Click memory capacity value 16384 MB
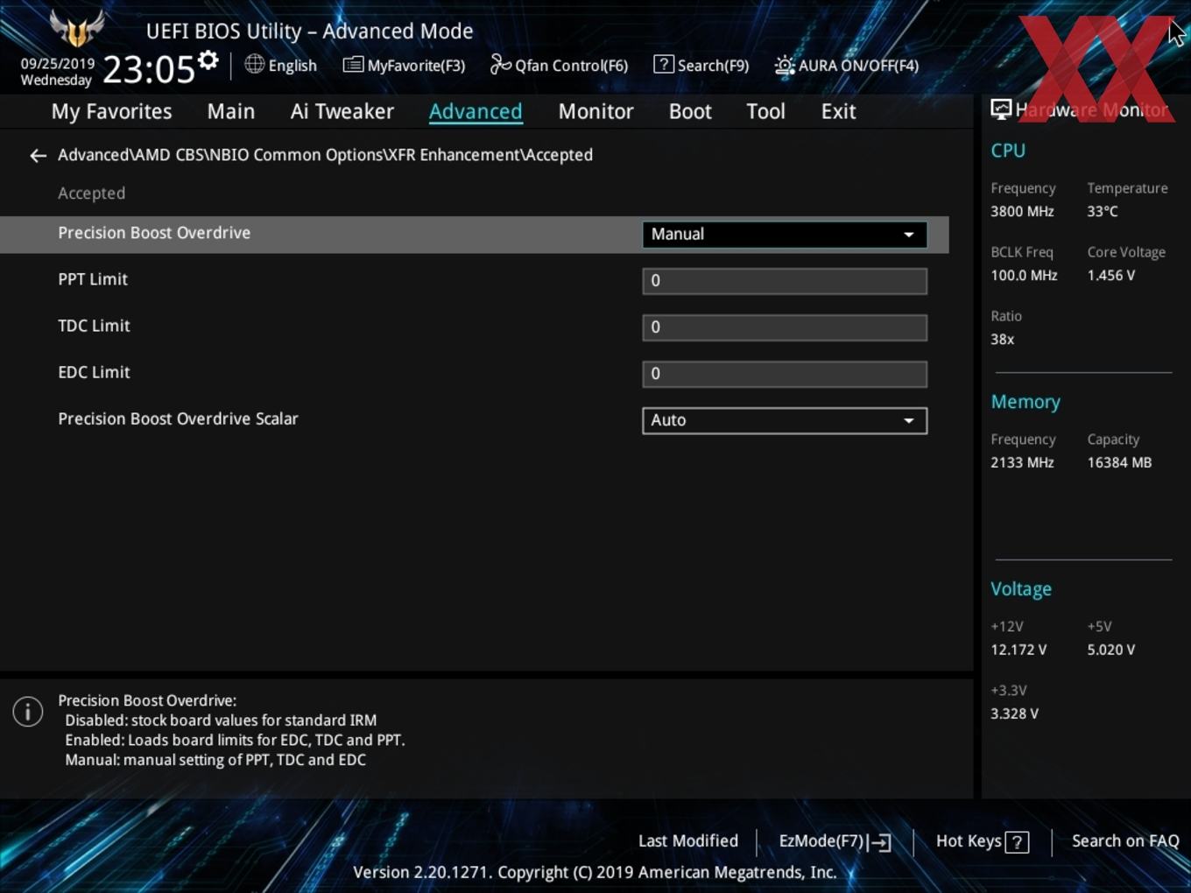The width and height of the screenshot is (1191, 893). [x=1119, y=463]
